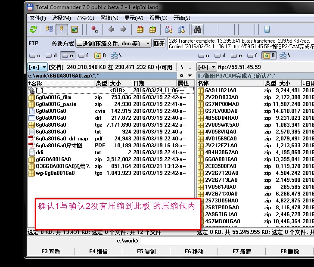This screenshot has height=267, width=314.
Task: Click F3 查看 view button
Action: [x=50, y=251]
